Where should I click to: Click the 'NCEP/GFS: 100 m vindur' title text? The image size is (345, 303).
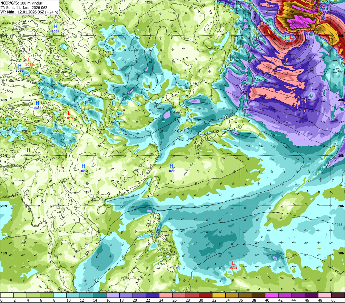21,3
